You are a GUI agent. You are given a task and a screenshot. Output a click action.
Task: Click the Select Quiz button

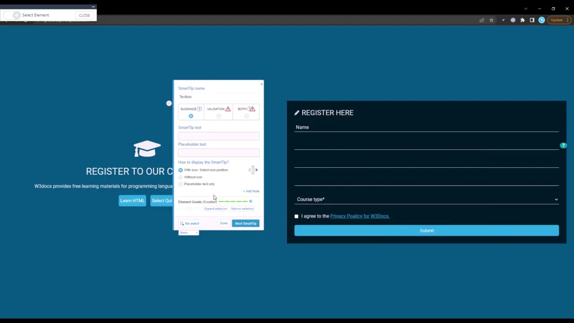point(161,201)
